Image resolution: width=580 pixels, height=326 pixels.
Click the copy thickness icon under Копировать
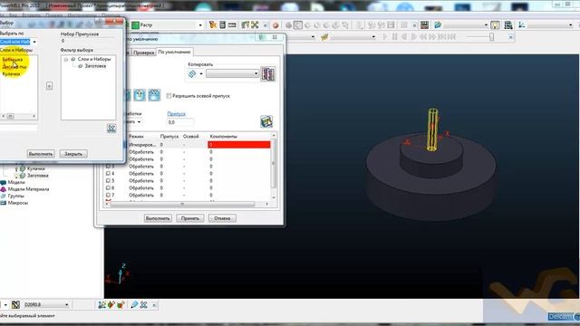pos(192,74)
